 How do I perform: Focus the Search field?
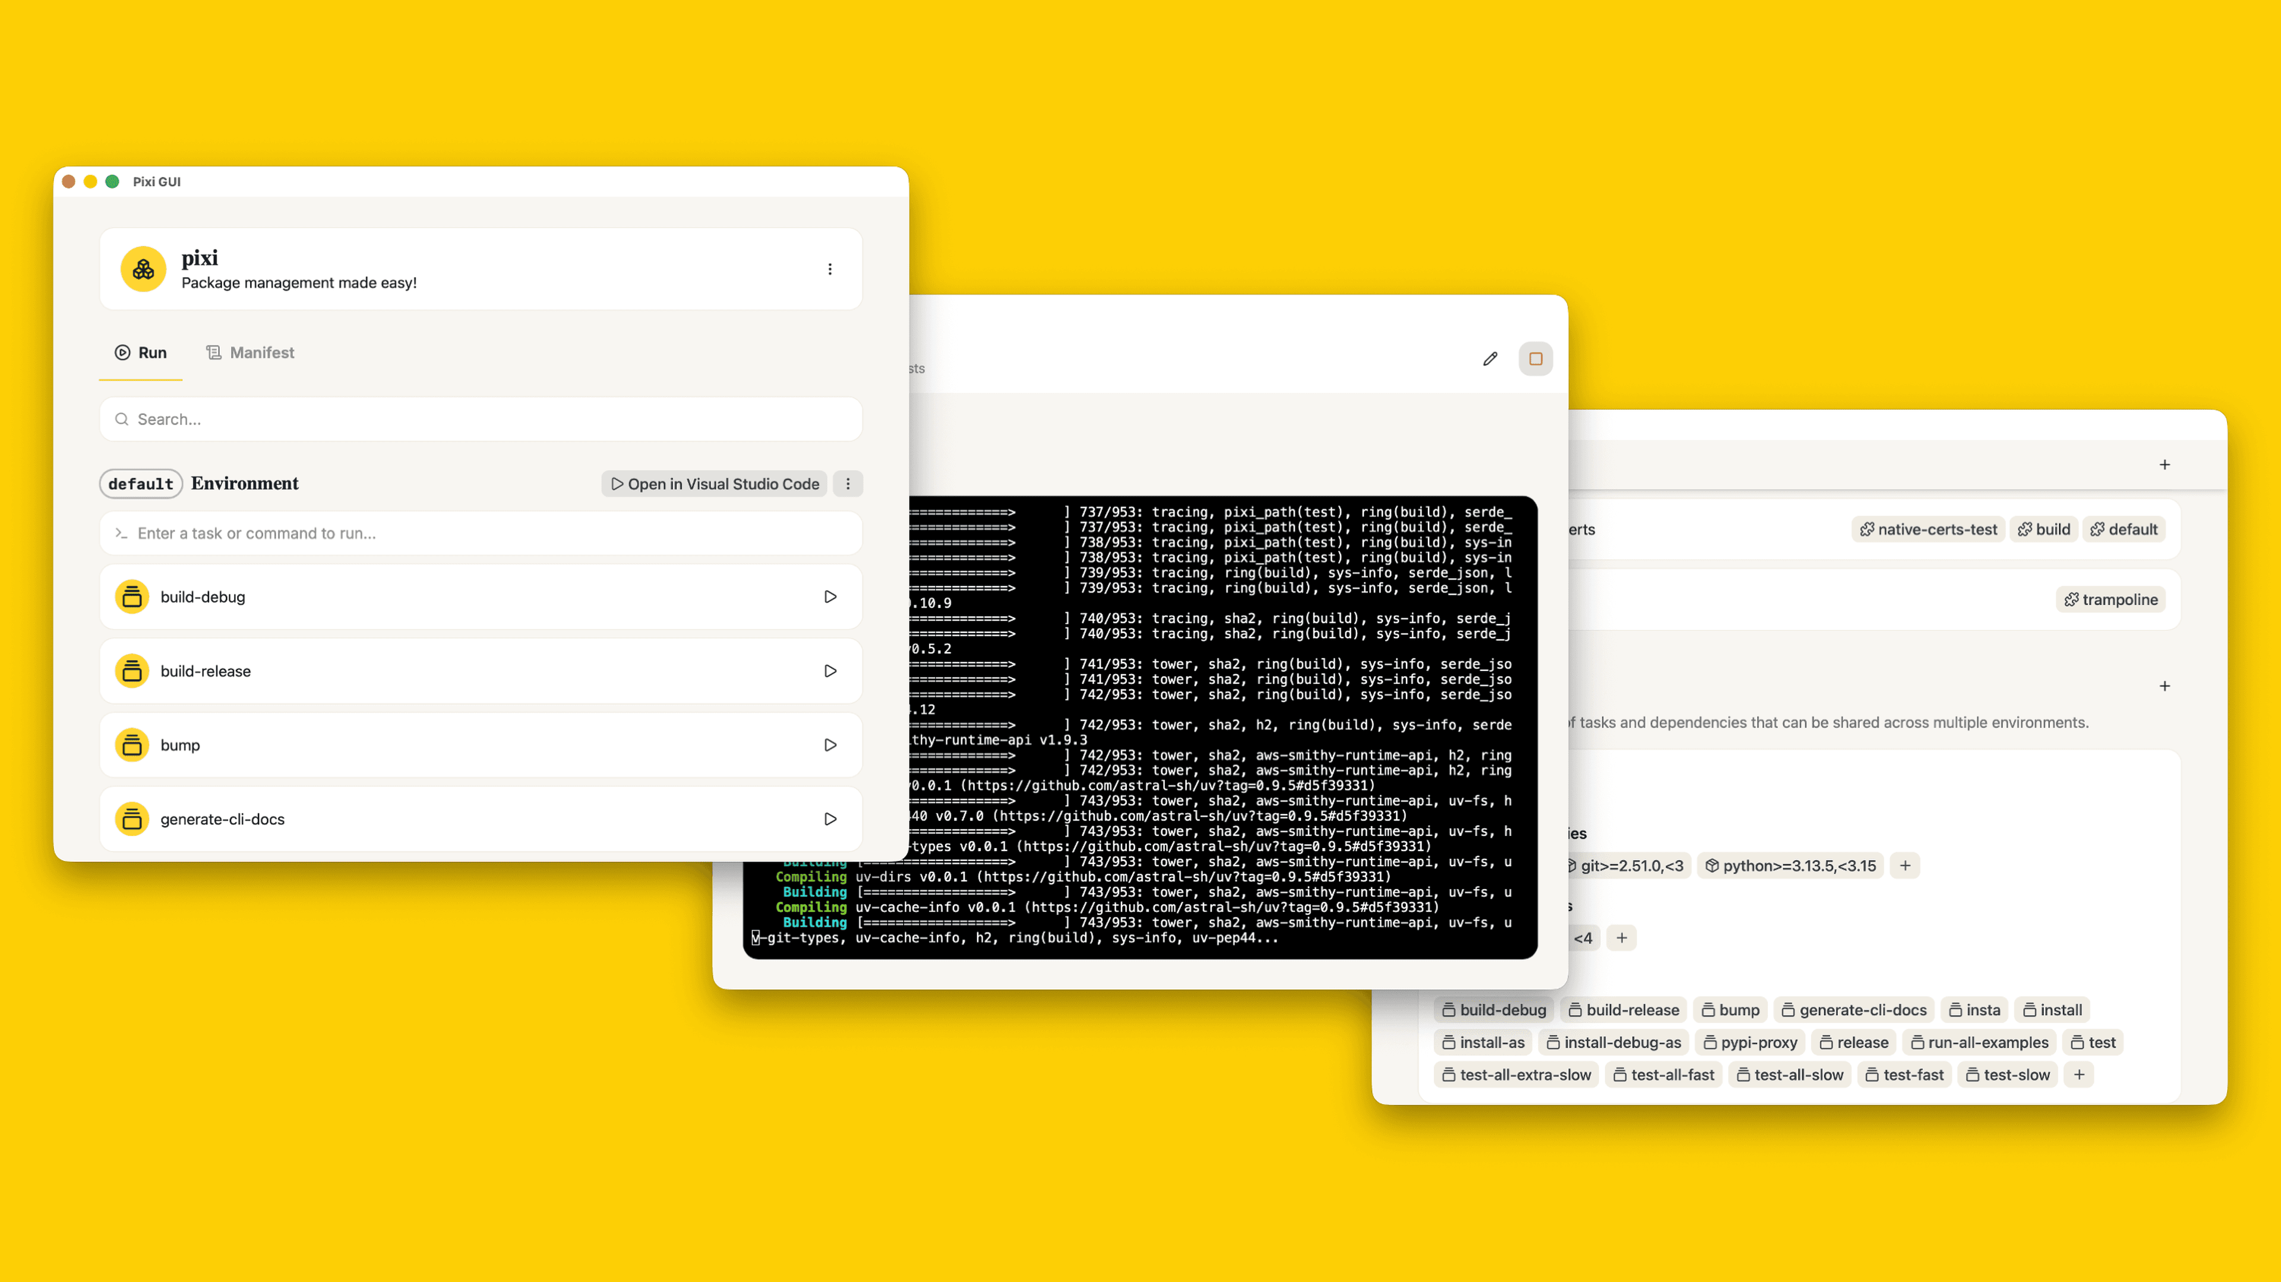[481, 419]
